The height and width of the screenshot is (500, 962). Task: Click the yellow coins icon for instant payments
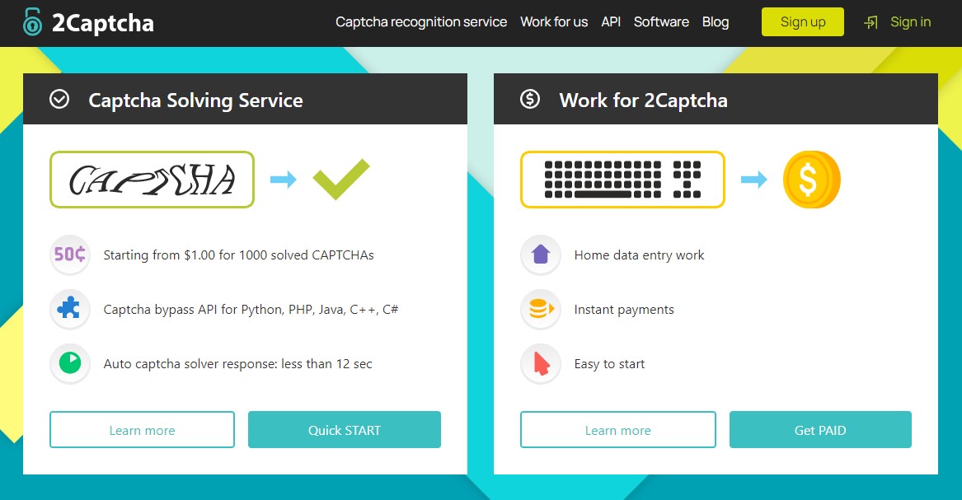point(540,309)
